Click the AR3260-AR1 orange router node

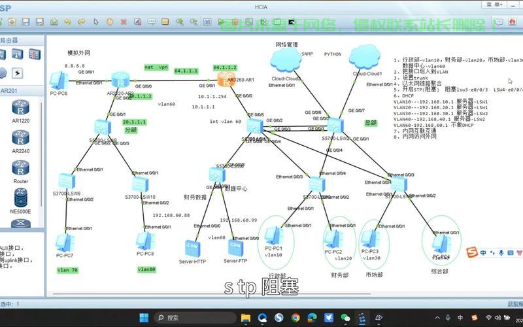[x=226, y=79]
